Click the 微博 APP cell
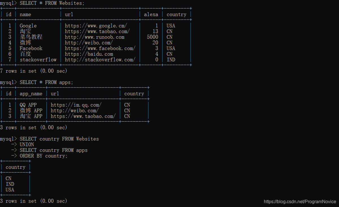This screenshot has width=339, height=207. (31, 111)
